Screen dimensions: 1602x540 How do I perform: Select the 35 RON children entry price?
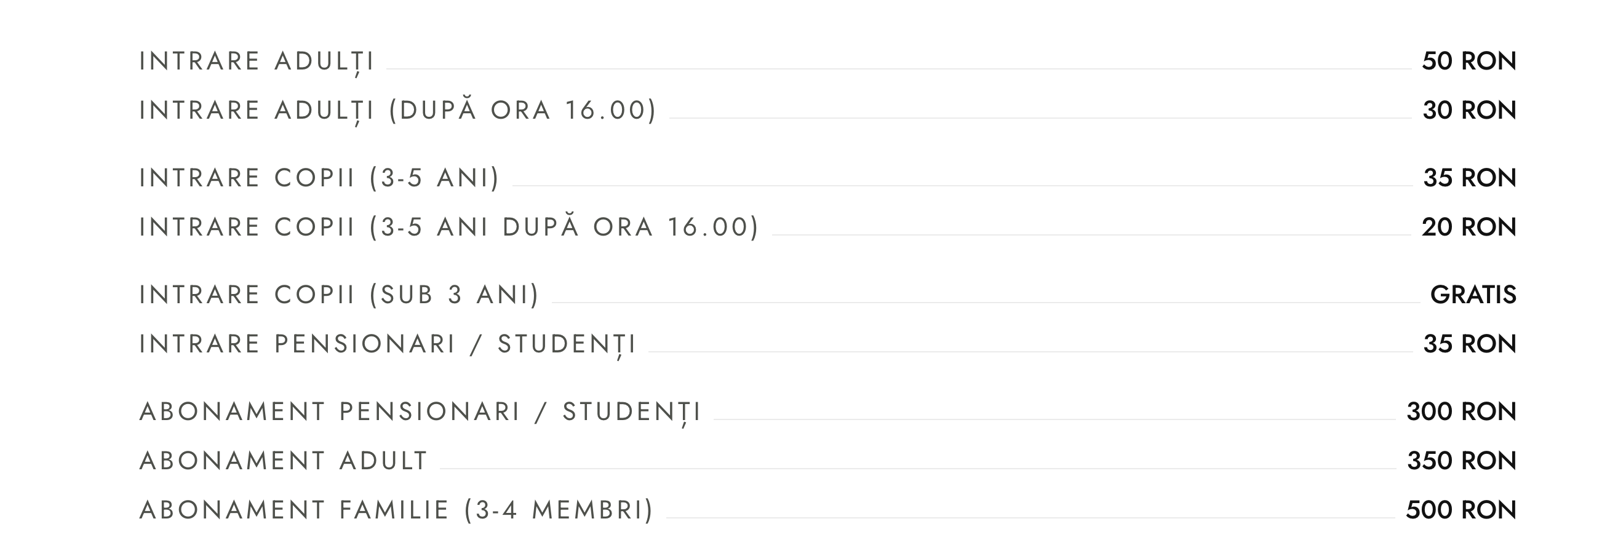[1469, 178]
